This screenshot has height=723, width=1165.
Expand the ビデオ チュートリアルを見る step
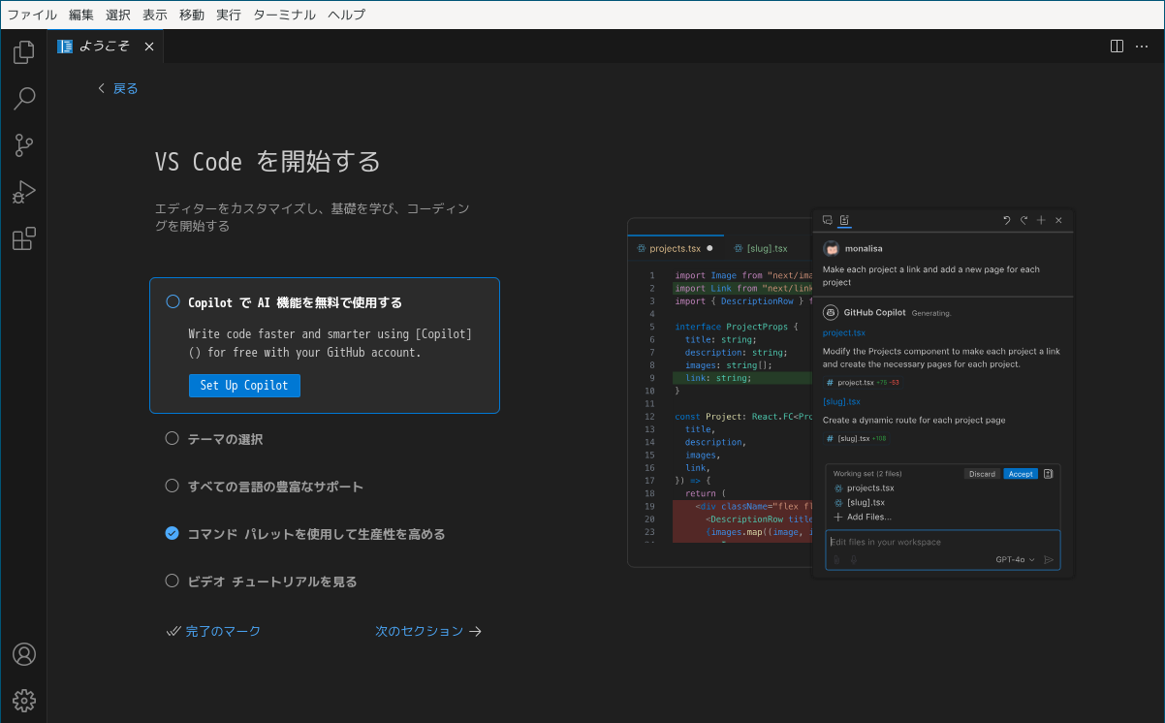(x=325, y=582)
